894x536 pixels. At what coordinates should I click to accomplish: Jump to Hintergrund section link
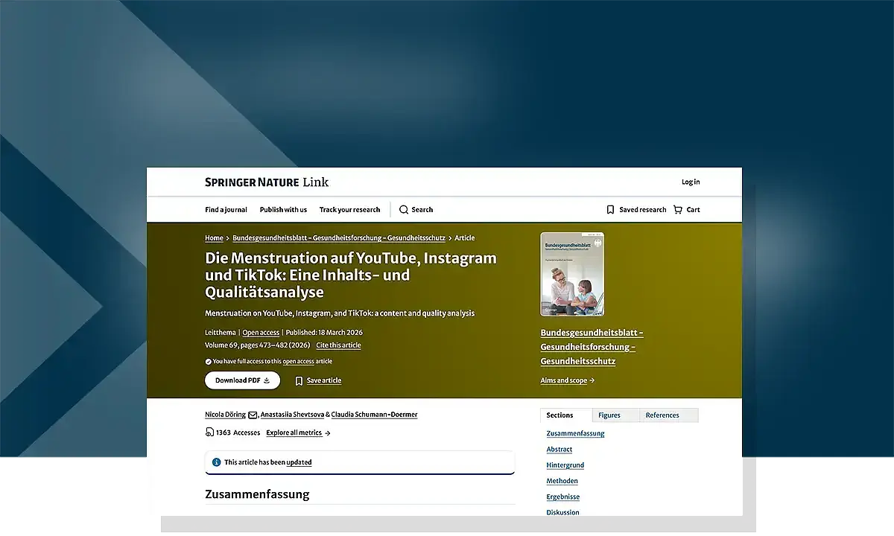tap(565, 465)
